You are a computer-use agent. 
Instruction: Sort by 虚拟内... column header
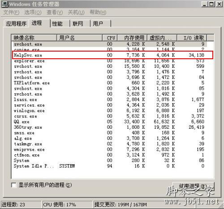pos(162,38)
